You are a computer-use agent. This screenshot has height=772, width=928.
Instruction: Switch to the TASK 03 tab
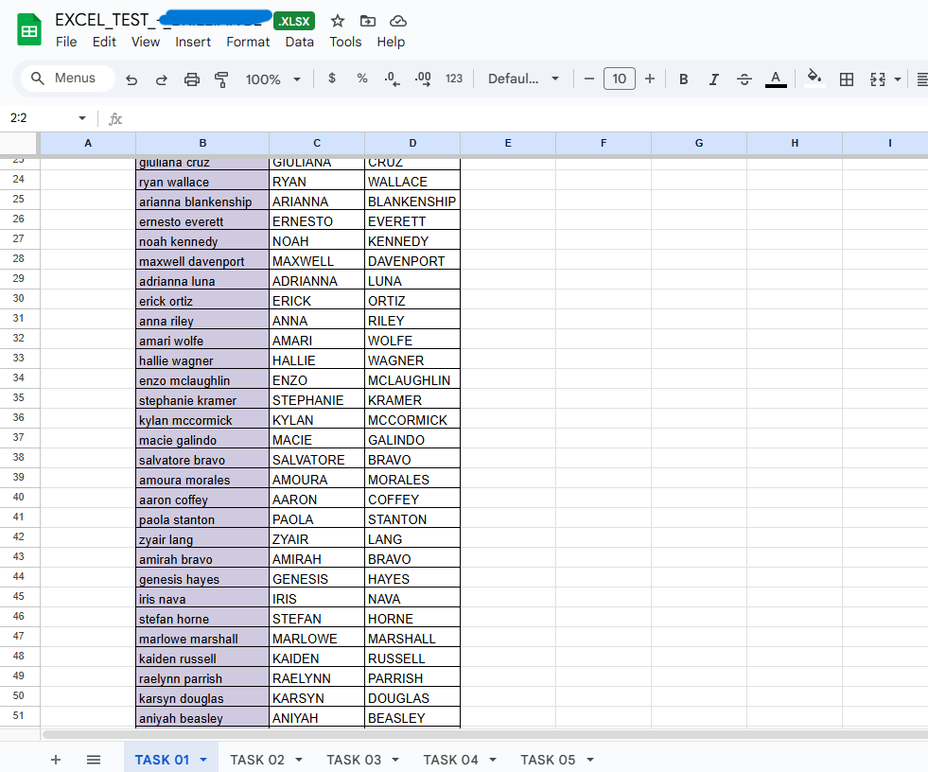pyautogui.click(x=354, y=760)
